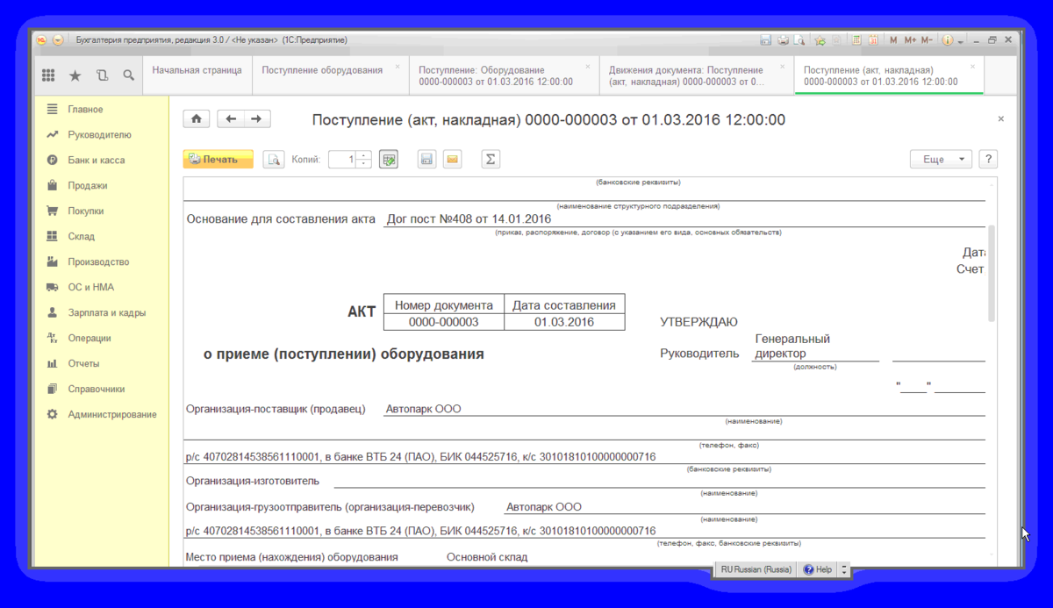
Task: Click the search magnifier icon
Action: click(x=128, y=75)
